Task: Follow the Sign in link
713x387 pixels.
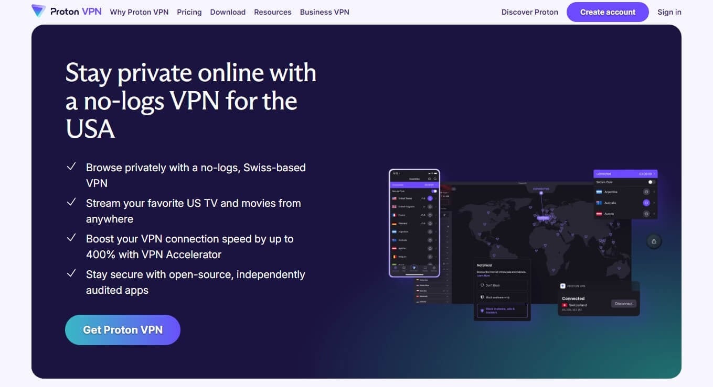Action: pos(669,12)
